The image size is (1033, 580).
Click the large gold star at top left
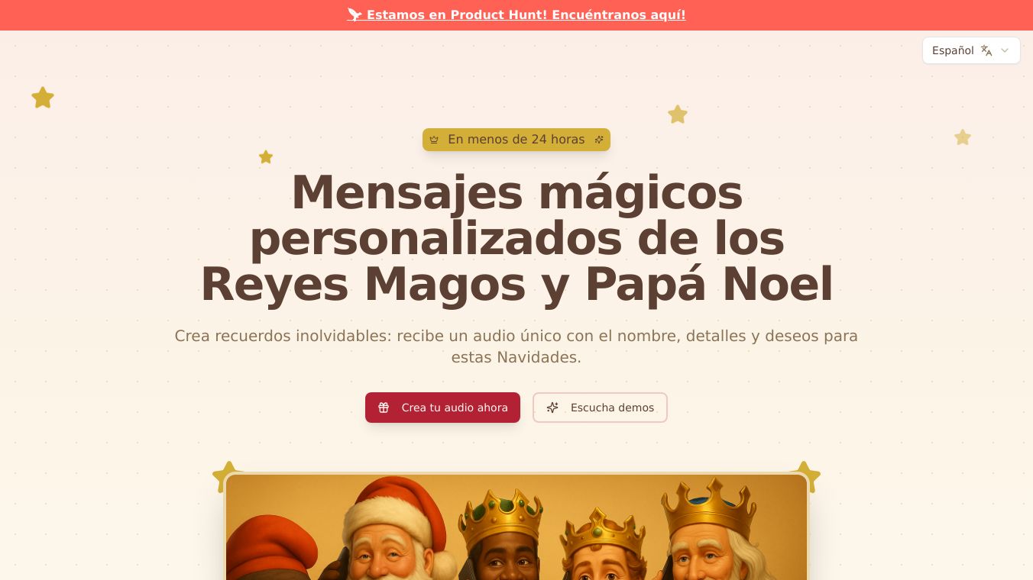tap(43, 98)
